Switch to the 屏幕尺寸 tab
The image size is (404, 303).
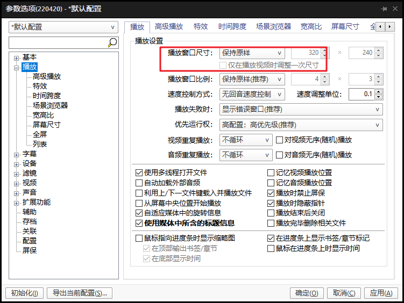tap(345, 26)
